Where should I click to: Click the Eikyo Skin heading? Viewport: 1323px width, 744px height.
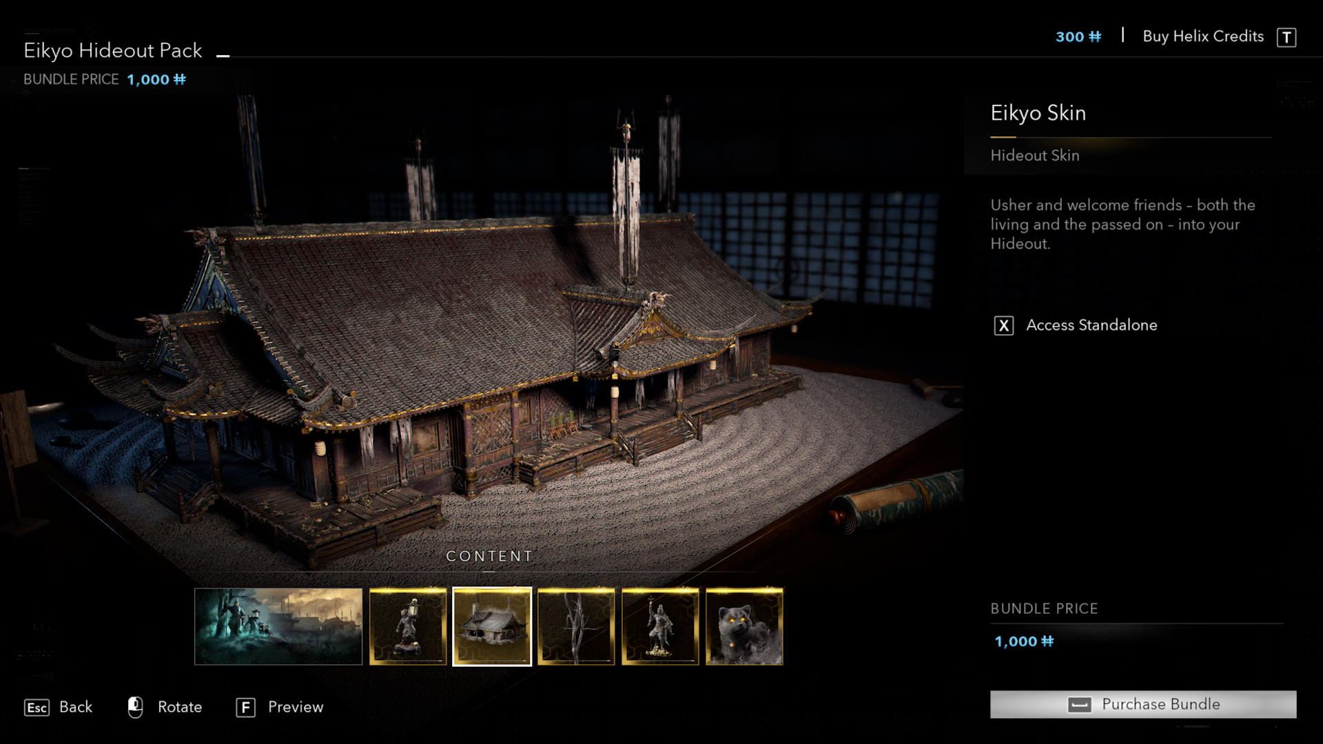pos(1038,113)
